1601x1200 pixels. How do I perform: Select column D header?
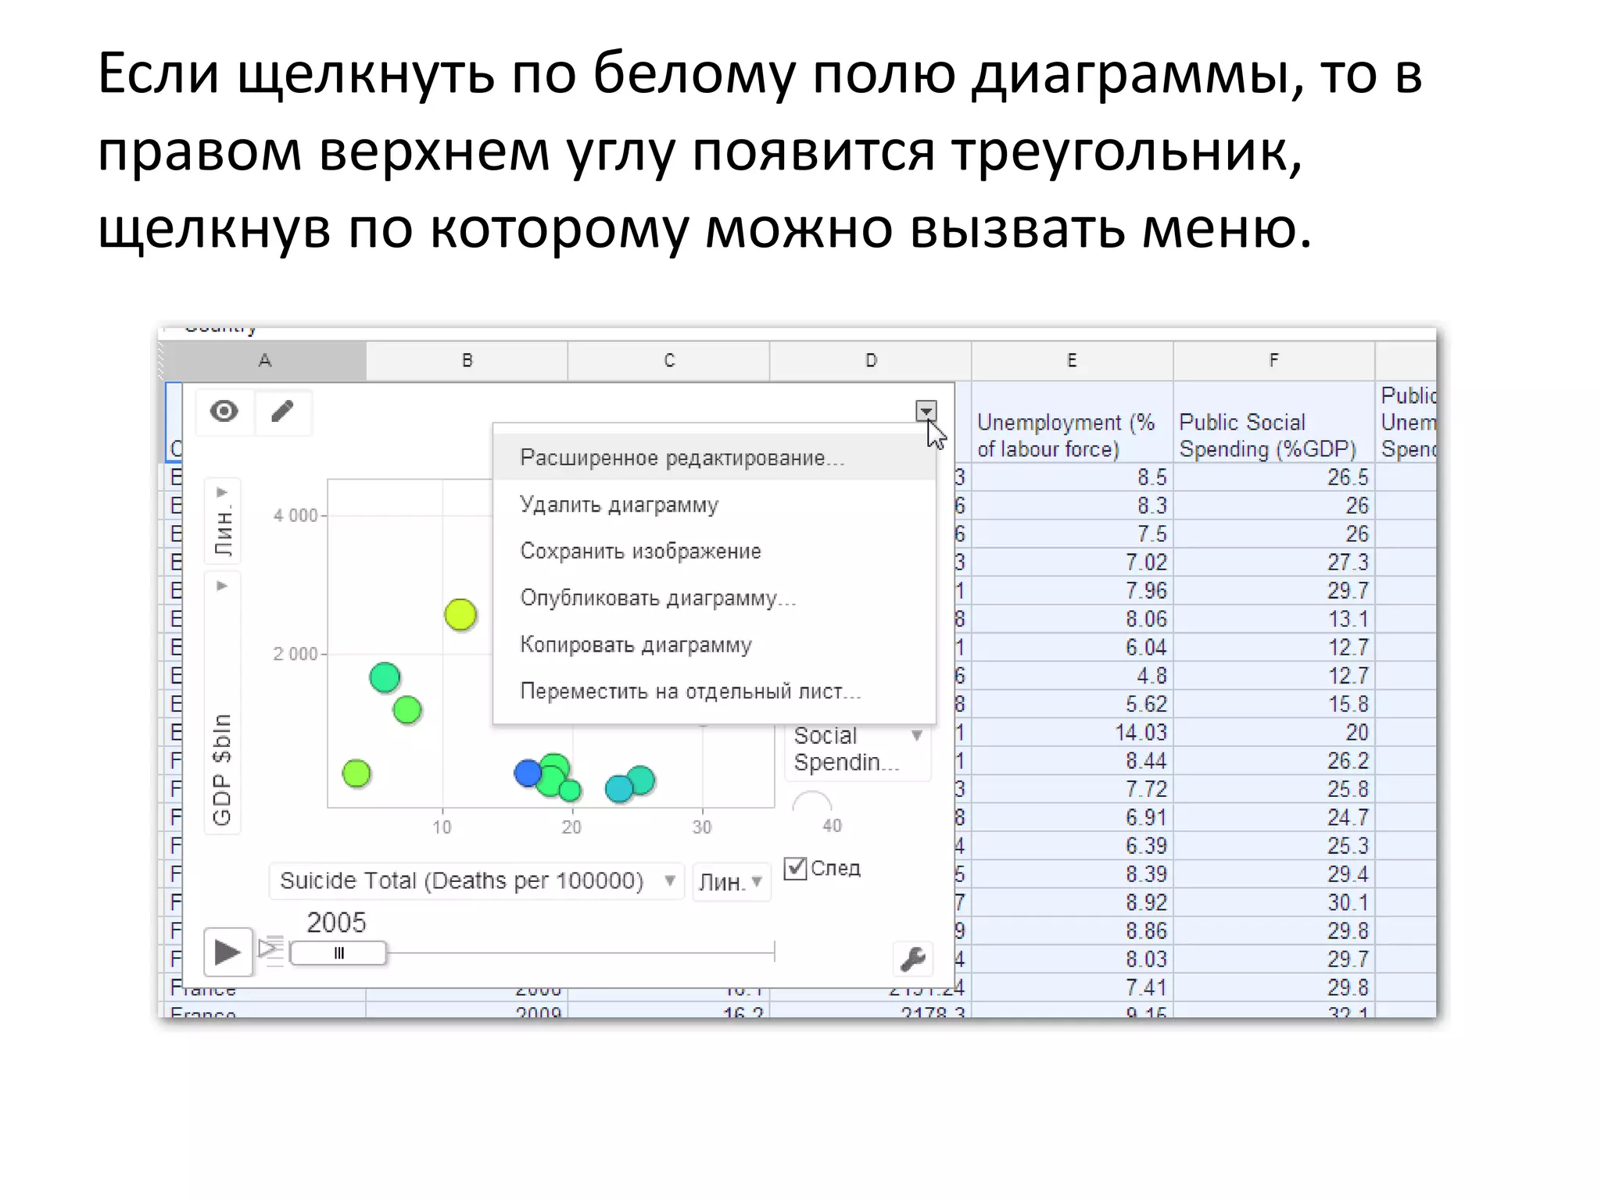point(871,360)
